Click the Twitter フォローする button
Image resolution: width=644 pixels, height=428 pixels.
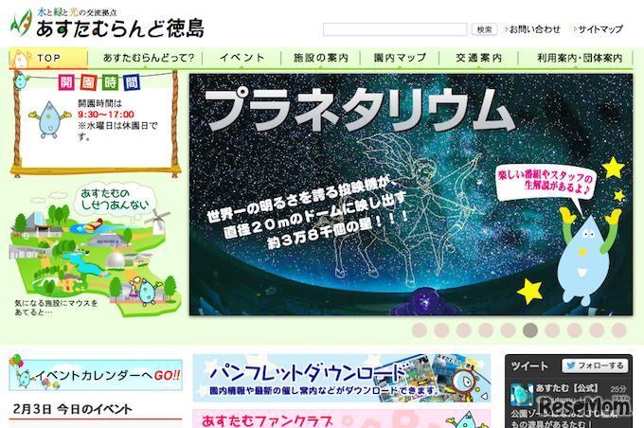(x=595, y=366)
